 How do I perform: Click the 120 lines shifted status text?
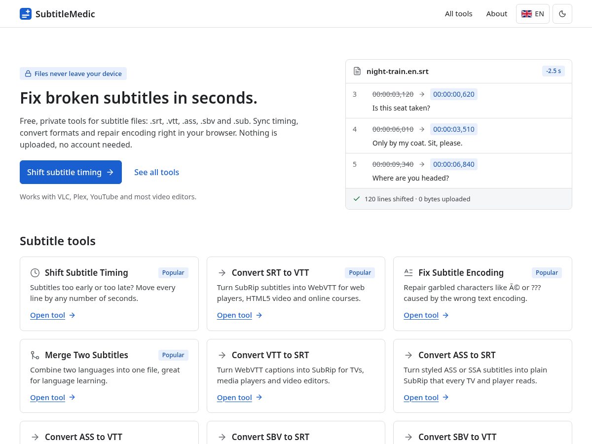coord(417,199)
